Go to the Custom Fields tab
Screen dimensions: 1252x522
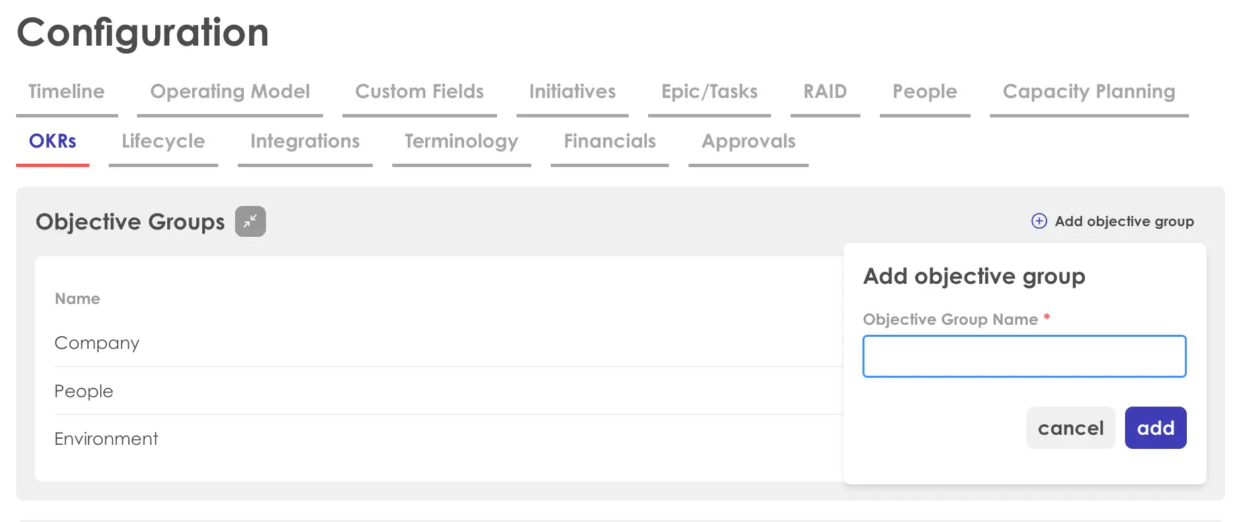click(419, 92)
